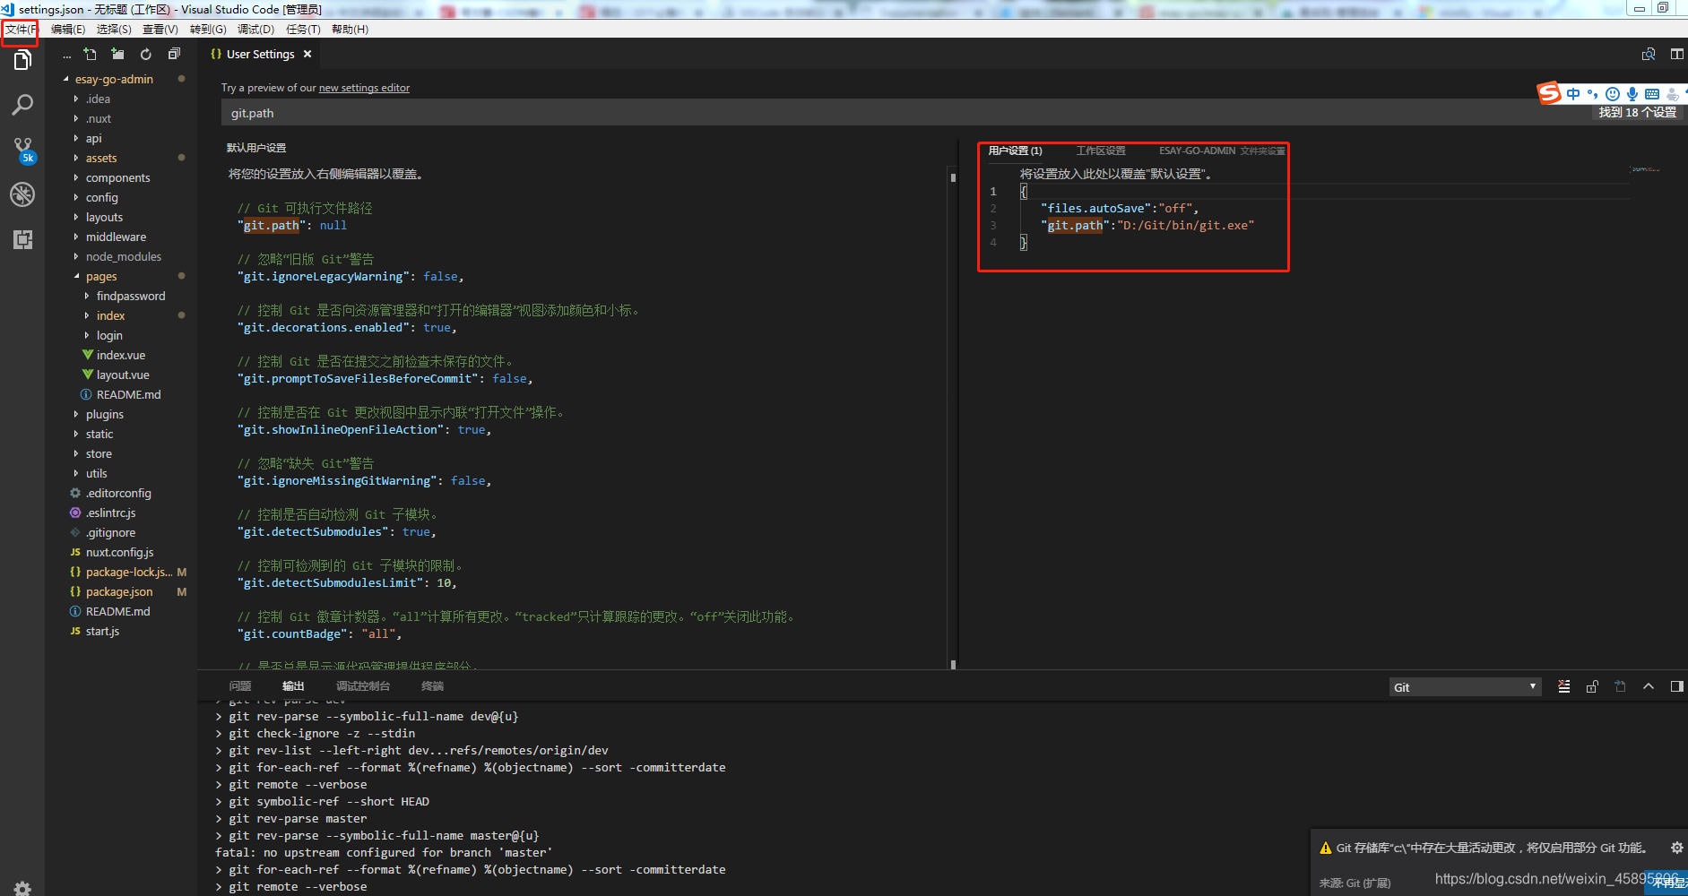Open the 选择(S) menu
The width and height of the screenshot is (1688, 896).
(114, 30)
